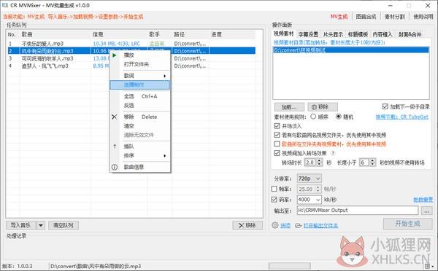Viewport: 438px width, 271px height.
Task: Click the 移除 button under video folder list
Action: 323,107
